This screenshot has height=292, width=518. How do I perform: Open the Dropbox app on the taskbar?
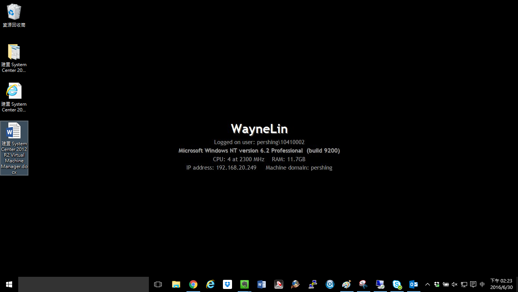227,284
